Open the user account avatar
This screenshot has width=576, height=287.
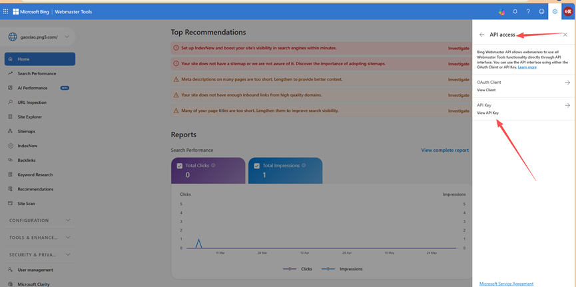coord(568,11)
